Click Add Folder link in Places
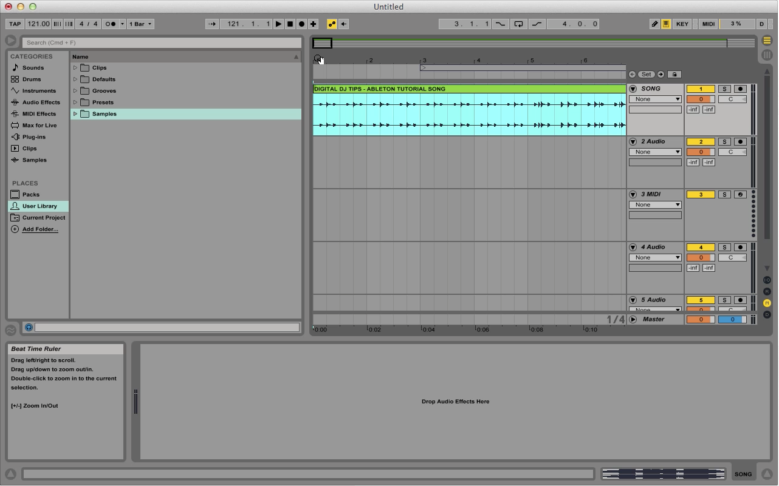This screenshot has height=486, width=779. [40, 229]
